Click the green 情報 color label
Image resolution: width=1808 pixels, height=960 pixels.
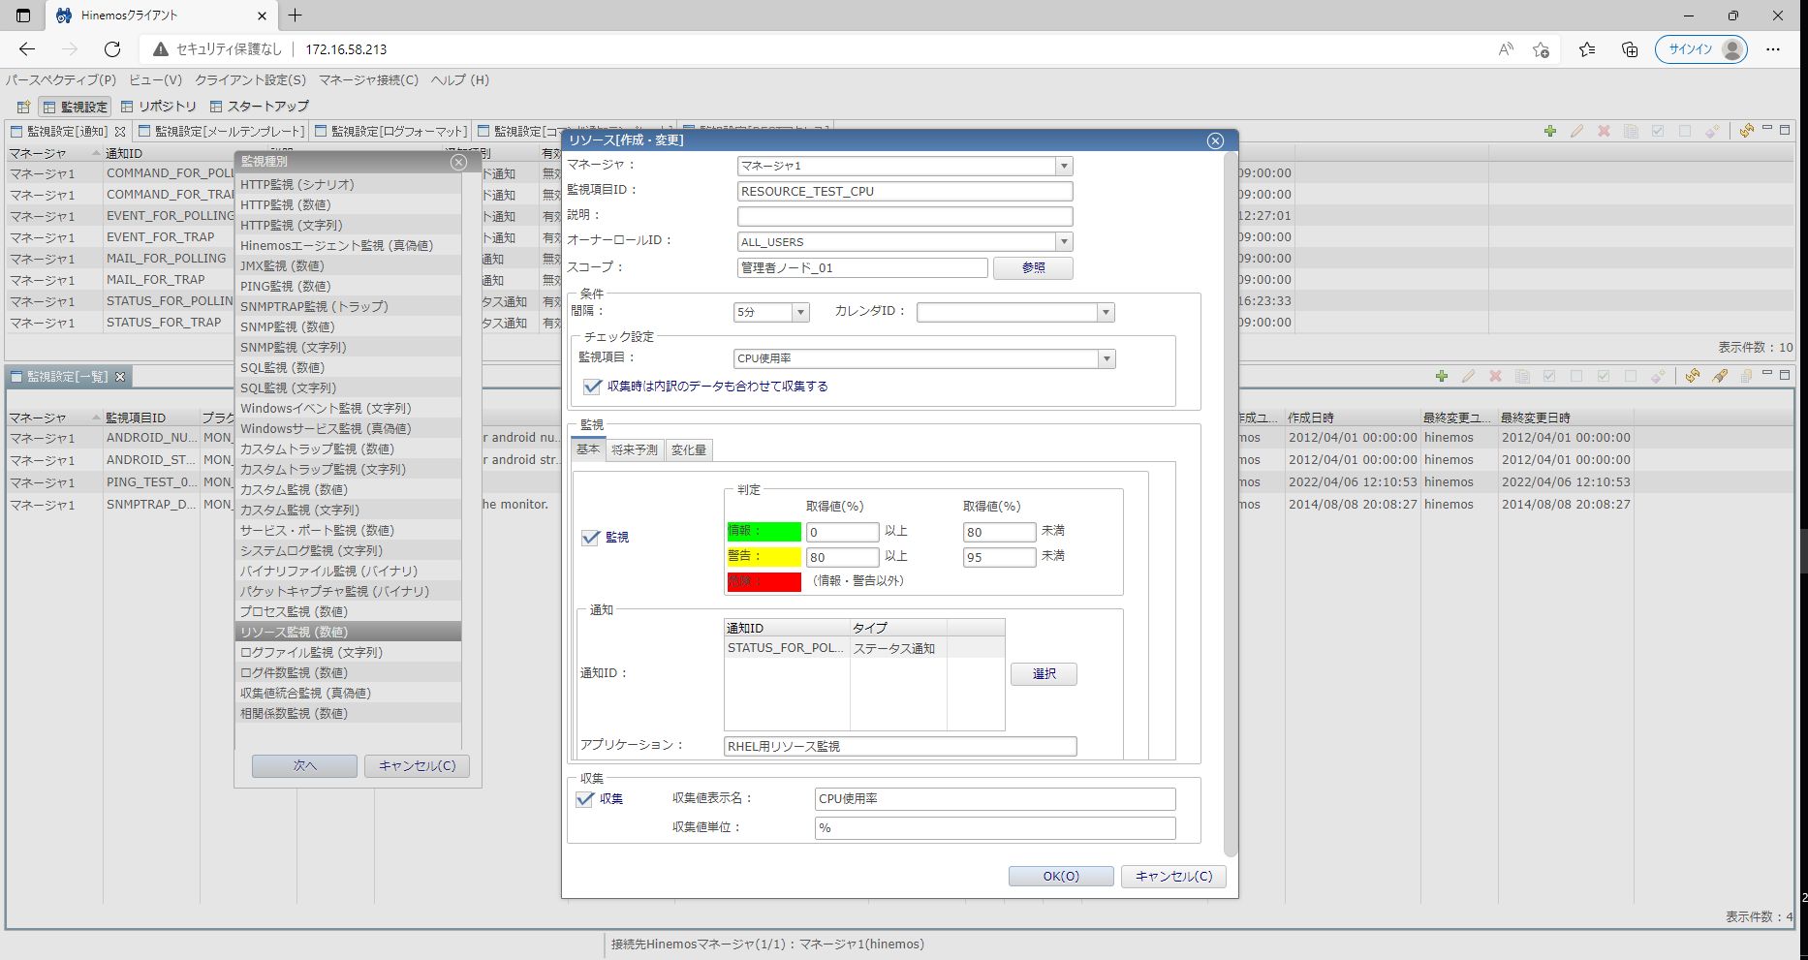pos(764,532)
